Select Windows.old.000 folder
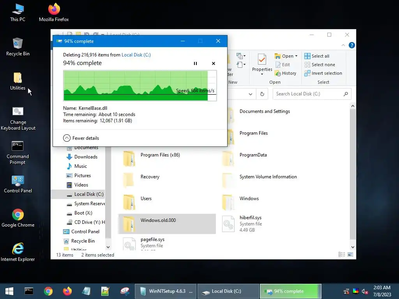Image resolution: width=399 pixels, height=299 pixels. click(x=167, y=224)
